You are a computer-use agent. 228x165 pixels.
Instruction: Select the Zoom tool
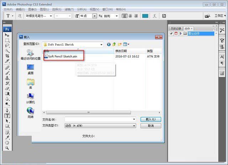coord(7,148)
